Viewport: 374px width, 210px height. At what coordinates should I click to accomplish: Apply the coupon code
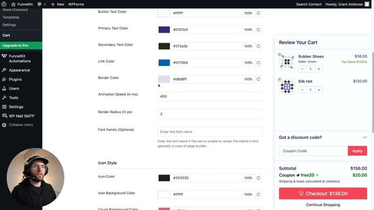[357, 151]
